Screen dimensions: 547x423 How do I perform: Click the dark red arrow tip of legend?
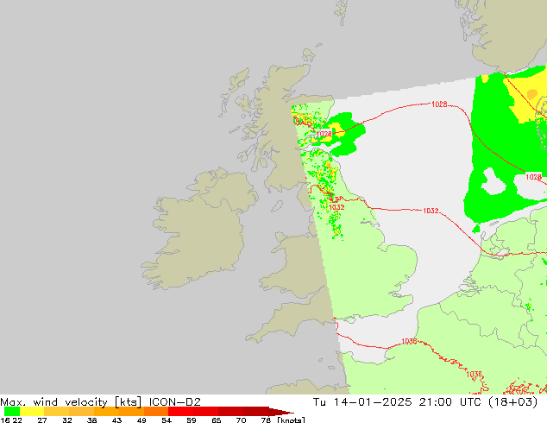point(281,412)
